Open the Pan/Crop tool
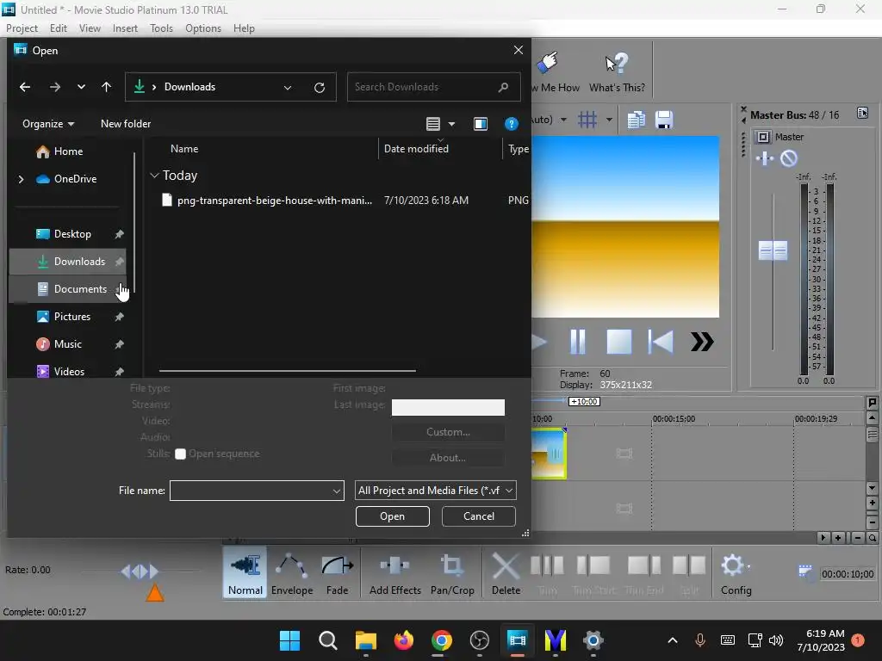Image resolution: width=882 pixels, height=661 pixels. [452, 572]
